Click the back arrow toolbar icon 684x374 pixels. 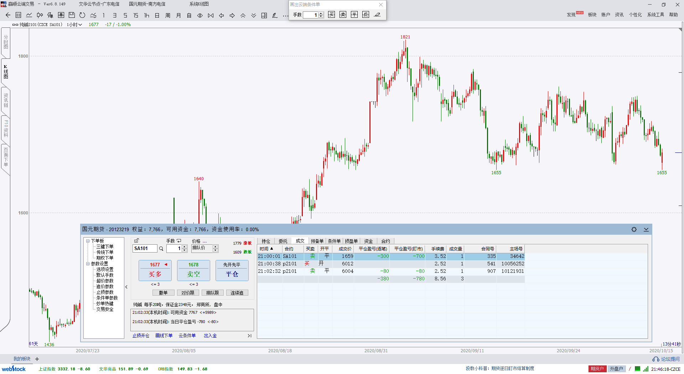(8, 15)
